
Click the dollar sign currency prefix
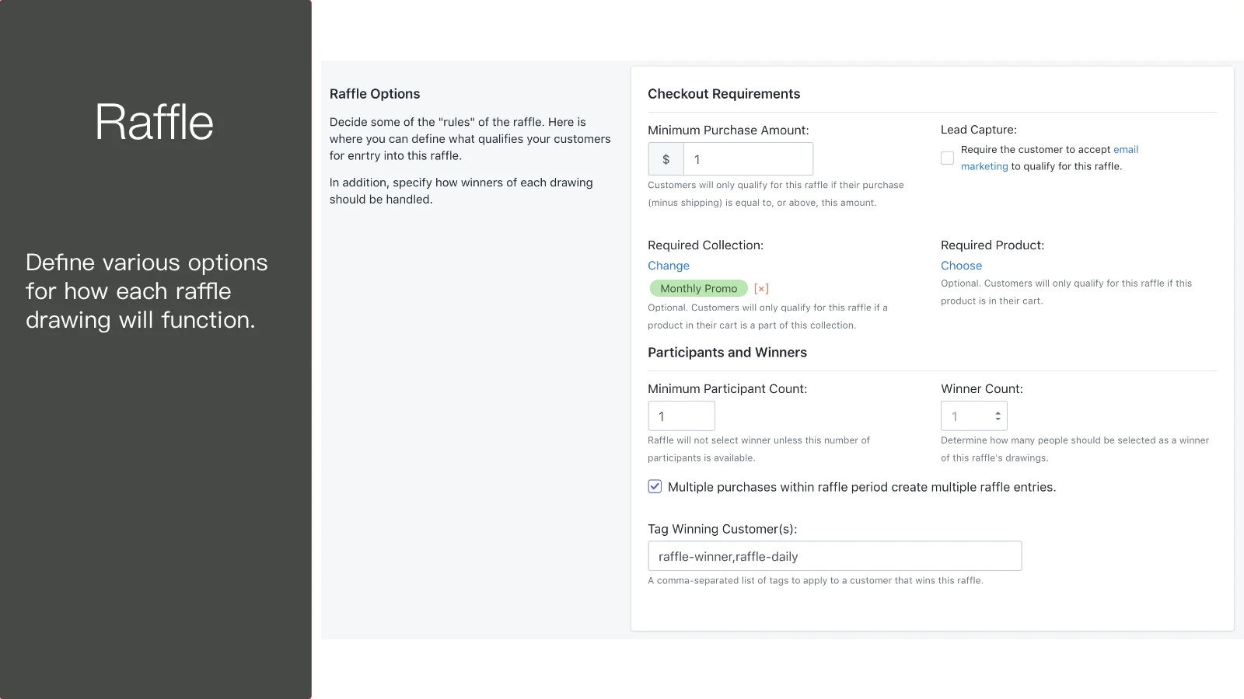(666, 159)
